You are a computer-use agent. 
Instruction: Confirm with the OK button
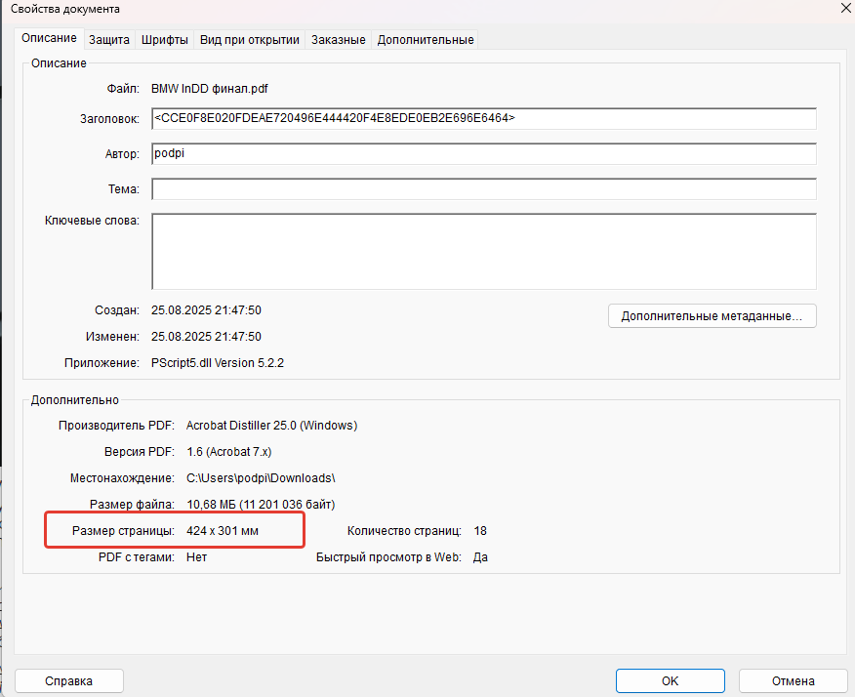[x=671, y=680]
